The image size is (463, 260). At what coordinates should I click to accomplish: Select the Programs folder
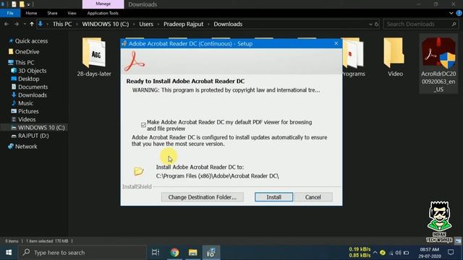tap(353, 58)
